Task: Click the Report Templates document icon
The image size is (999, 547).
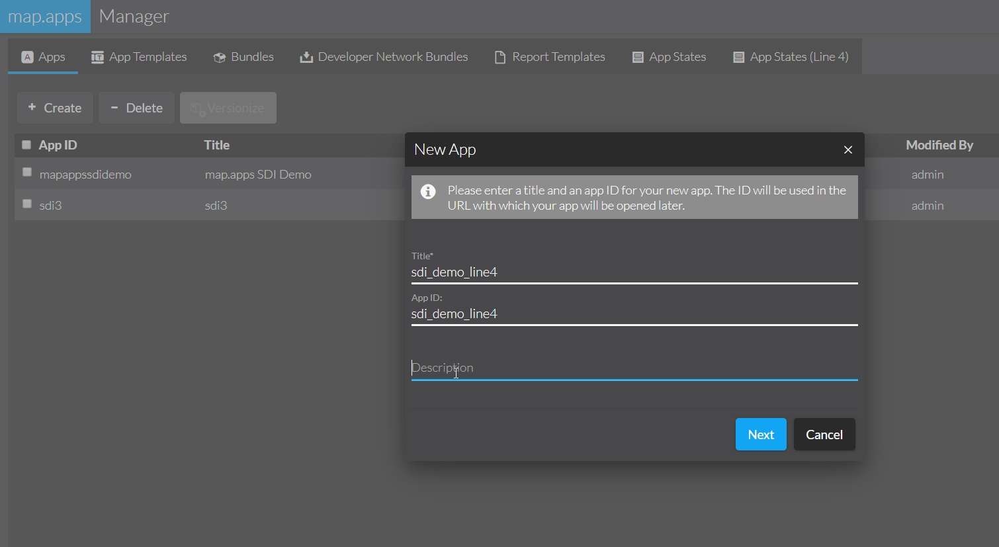Action: (x=499, y=57)
